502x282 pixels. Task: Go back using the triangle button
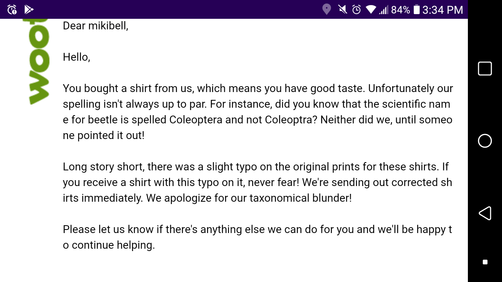pyautogui.click(x=485, y=213)
